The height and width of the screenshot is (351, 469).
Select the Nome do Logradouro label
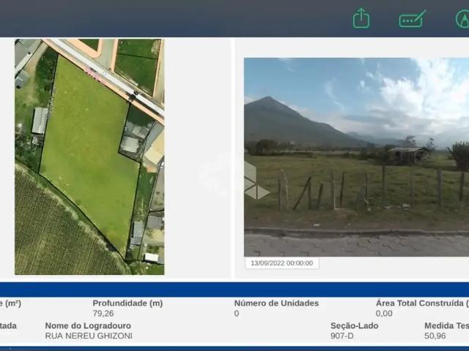coord(88,325)
